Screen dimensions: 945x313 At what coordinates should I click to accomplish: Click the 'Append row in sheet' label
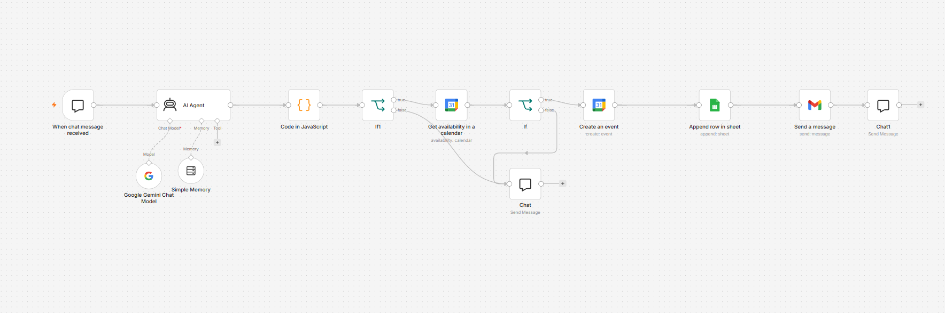[x=715, y=127]
